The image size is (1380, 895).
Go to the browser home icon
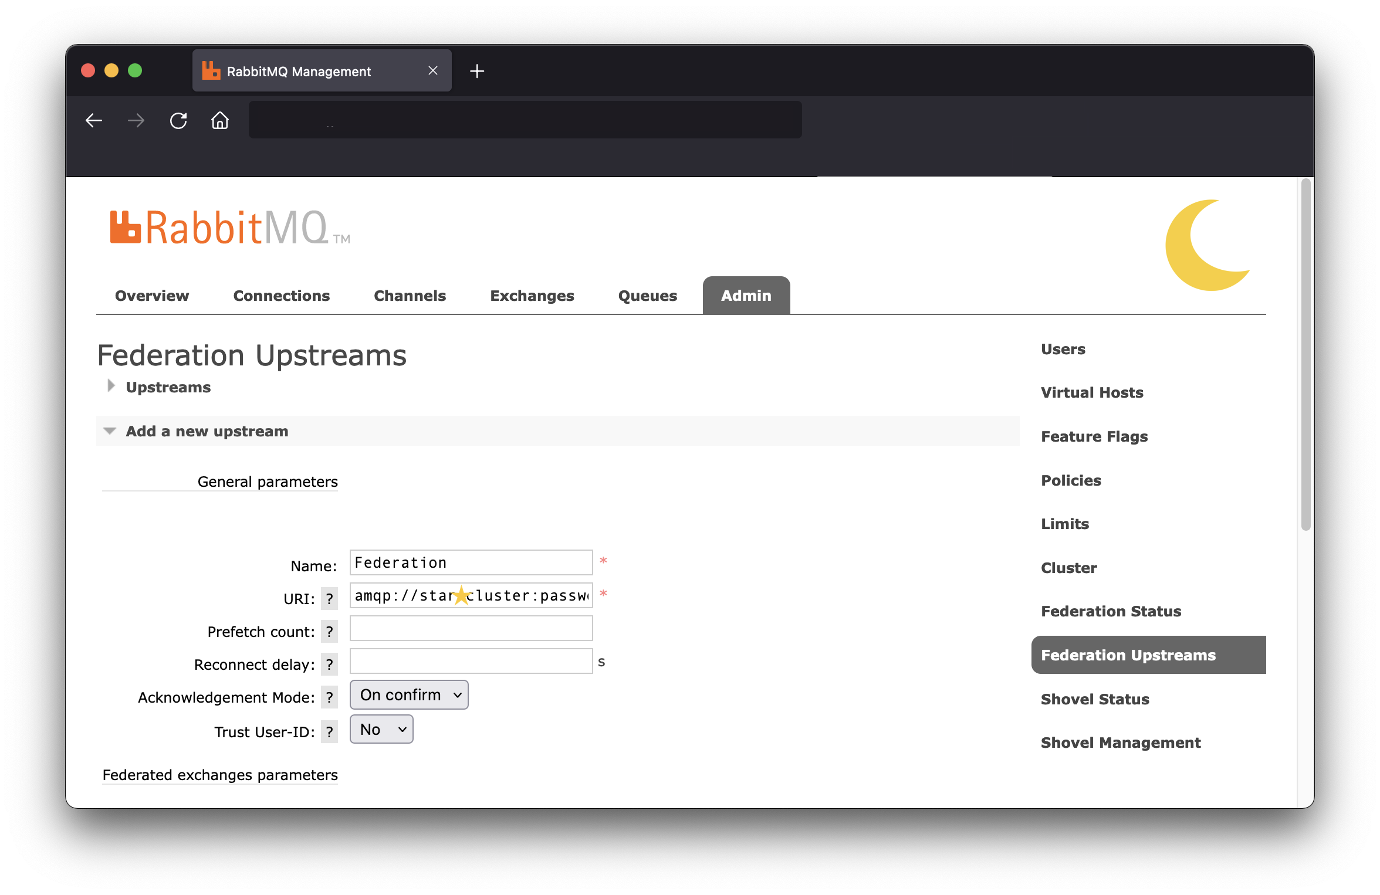click(x=220, y=120)
